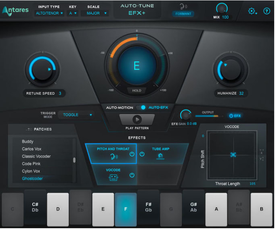
Task: Click the formant head icon above Formant
Action: coord(183,6)
